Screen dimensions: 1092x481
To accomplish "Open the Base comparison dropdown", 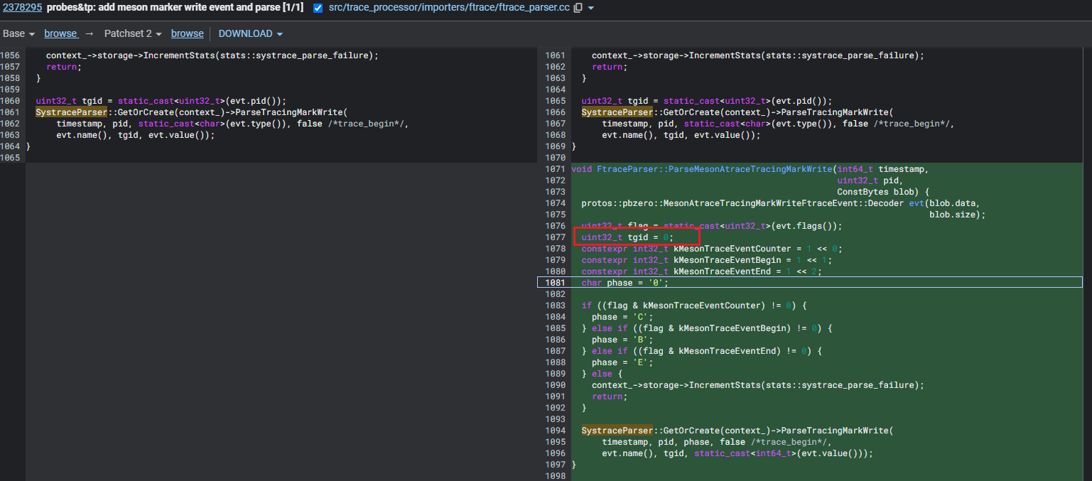I will tap(18, 33).
